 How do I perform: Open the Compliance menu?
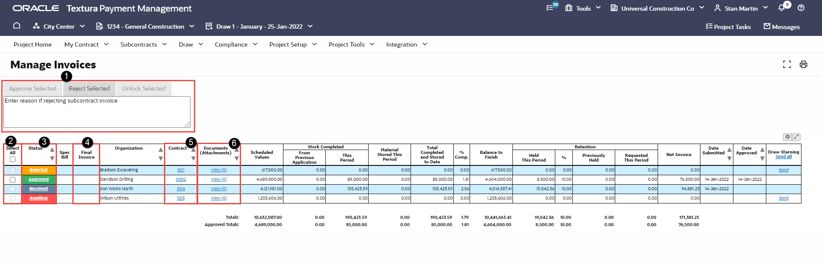pos(236,44)
